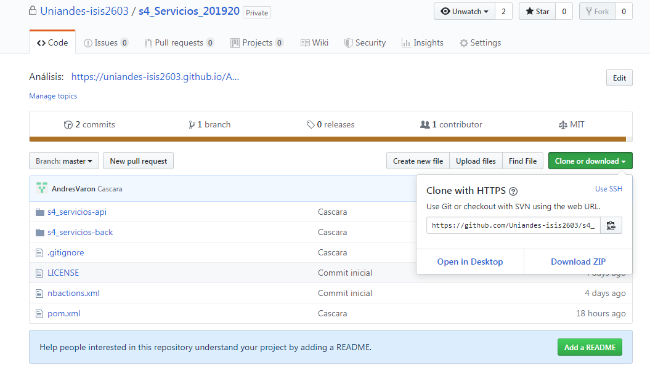650x368 pixels.
Task: Open the uniandes-isis2603.github.io link
Action: tap(155, 76)
